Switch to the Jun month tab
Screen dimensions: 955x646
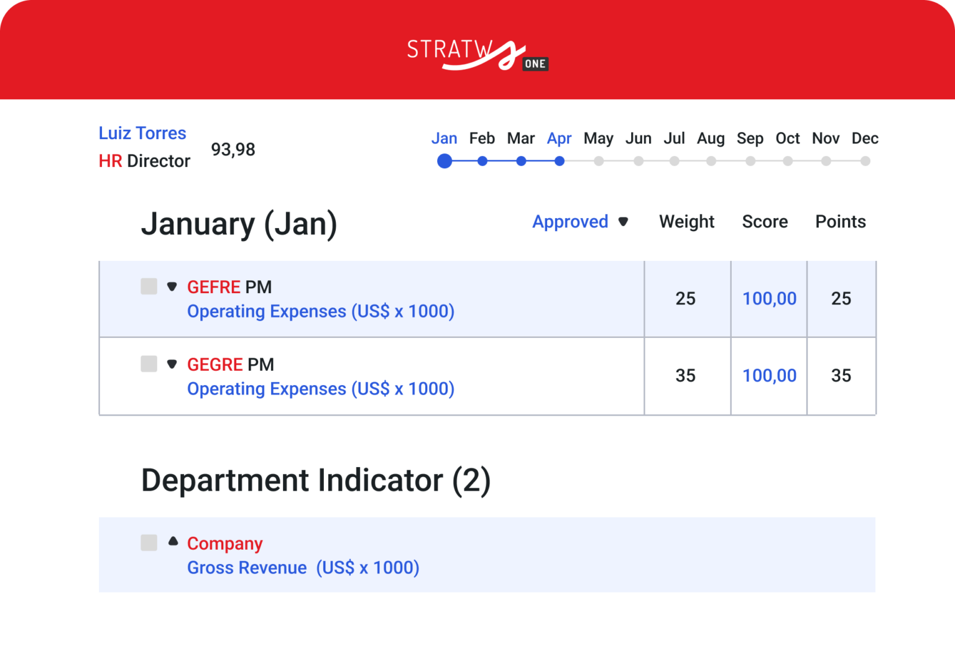click(639, 139)
